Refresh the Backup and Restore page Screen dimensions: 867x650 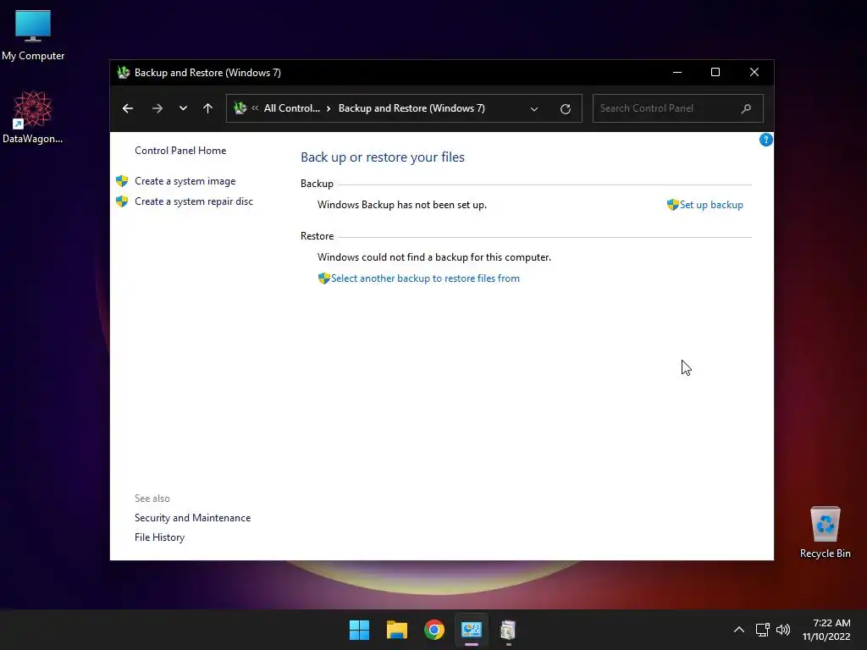565,109
